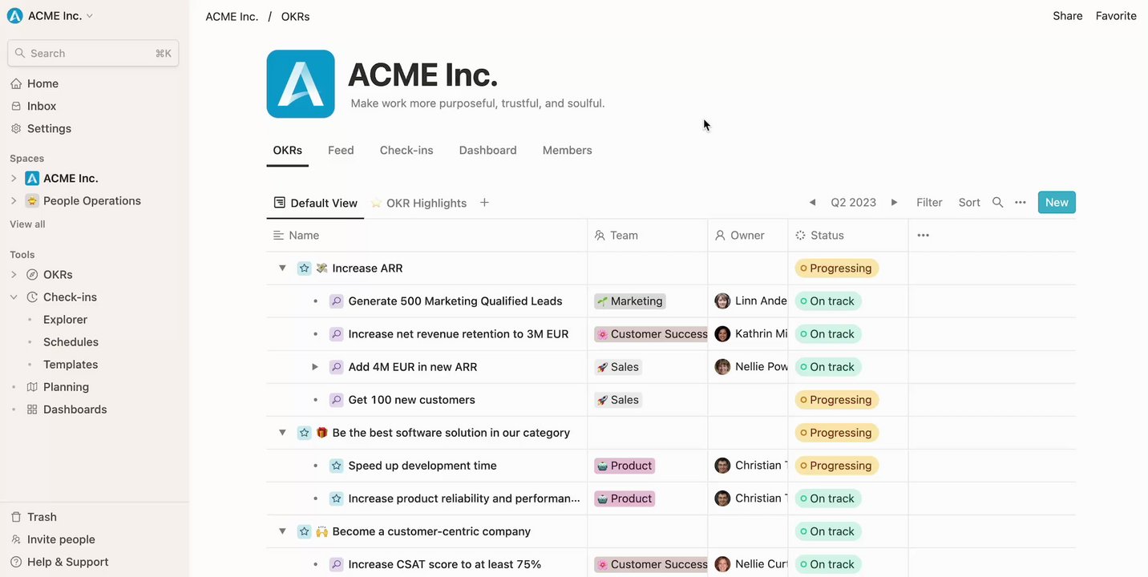Click the sidebar Search field
Screen dimensions: 1148x577
tap(93, 54)
